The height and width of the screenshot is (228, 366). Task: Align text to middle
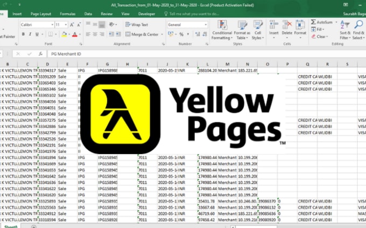click(95, 24)
